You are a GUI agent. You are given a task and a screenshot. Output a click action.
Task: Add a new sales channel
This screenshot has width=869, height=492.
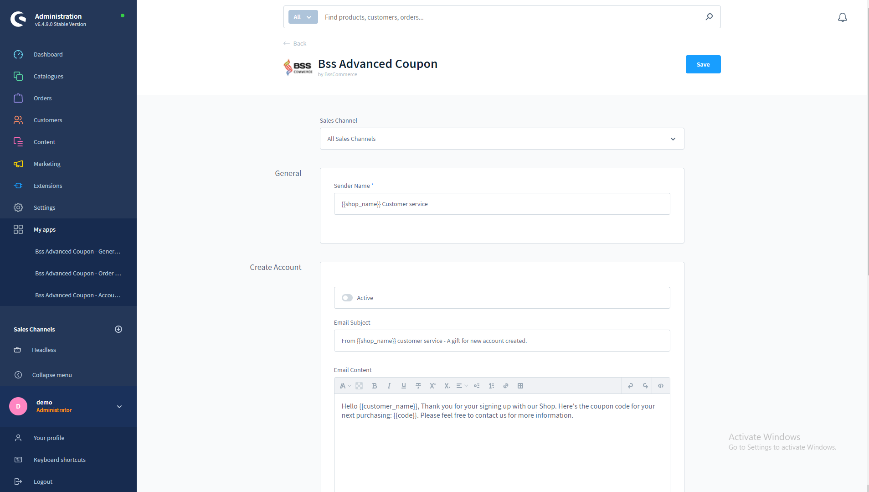point(118,329)
